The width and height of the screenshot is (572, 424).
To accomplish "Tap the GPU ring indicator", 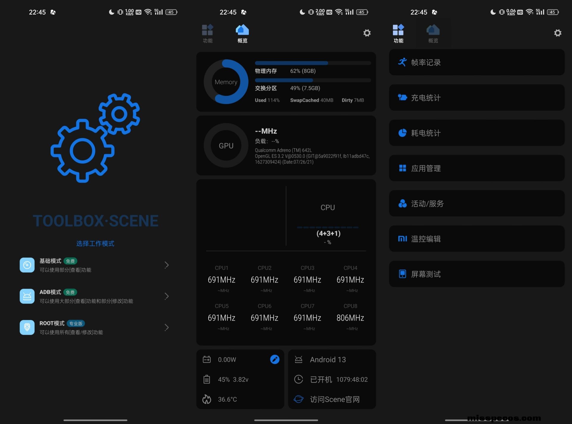I will tap(226, 145).
